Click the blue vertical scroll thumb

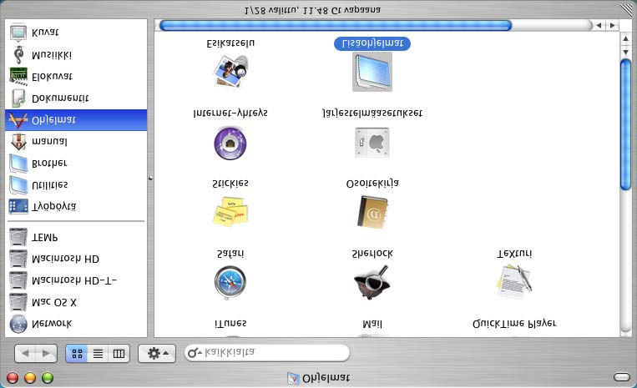[625, 124]
